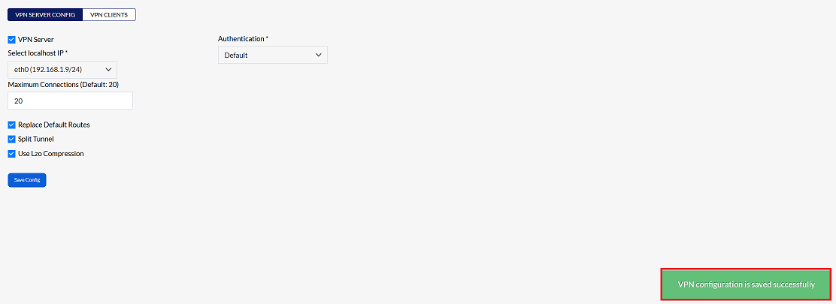836x304 pixels.
Task: Click the chevron arrow in the localhost IP dropdown
Action: [108, 70]
